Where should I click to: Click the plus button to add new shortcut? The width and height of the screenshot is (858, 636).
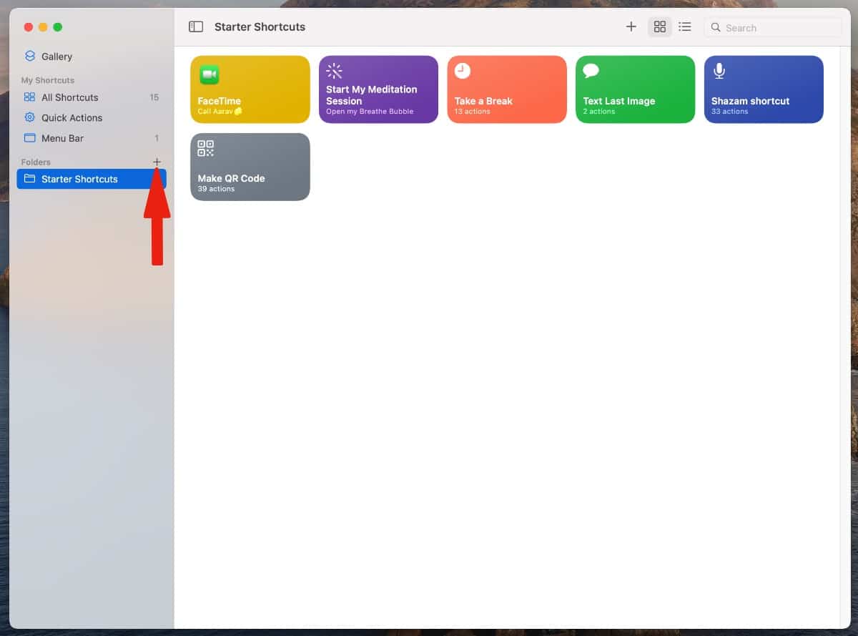pyautogui.click(x=631, y=27)
